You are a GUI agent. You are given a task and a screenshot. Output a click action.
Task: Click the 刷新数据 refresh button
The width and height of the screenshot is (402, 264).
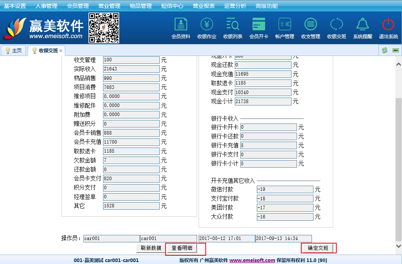pos(151,248)
